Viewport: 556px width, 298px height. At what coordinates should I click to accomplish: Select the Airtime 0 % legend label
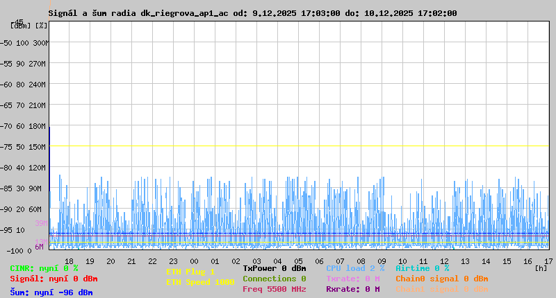click(422, 268)
